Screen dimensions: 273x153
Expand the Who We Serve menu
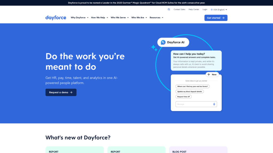pos(119,18)
